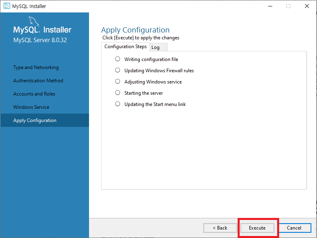Click the Updating the Start menu link circle

pyautogui.click(x=118, y=104)
